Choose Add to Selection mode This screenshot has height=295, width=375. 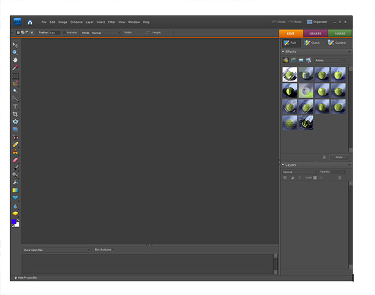coord(22,32)
